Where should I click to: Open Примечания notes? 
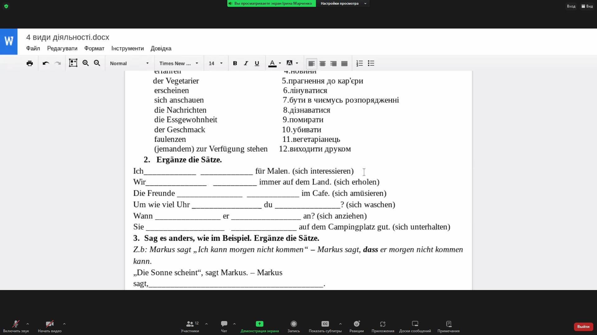(x=448, y=327)
